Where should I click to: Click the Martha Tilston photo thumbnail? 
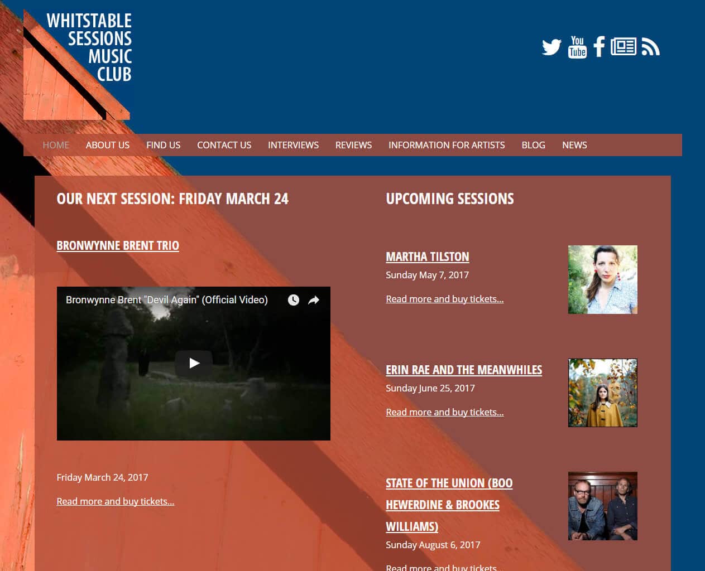pyautogui.click(x=603, y=279)
